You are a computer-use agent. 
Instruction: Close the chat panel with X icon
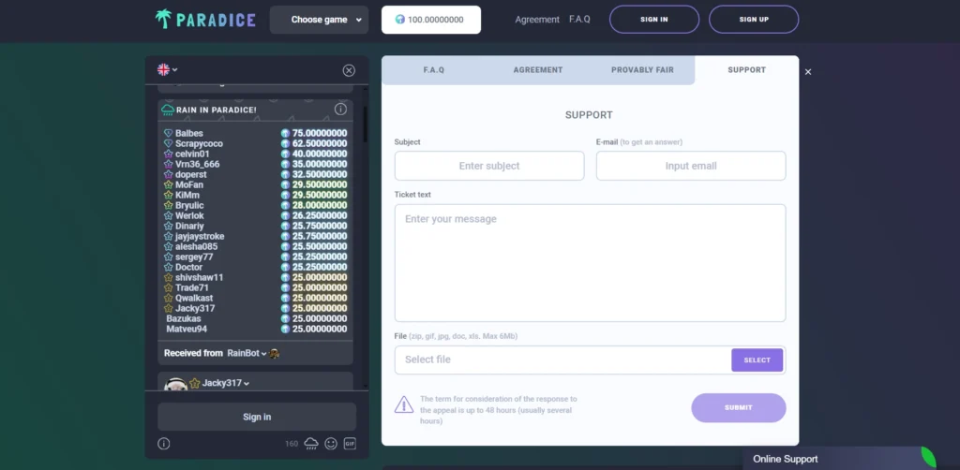point(349,70)
